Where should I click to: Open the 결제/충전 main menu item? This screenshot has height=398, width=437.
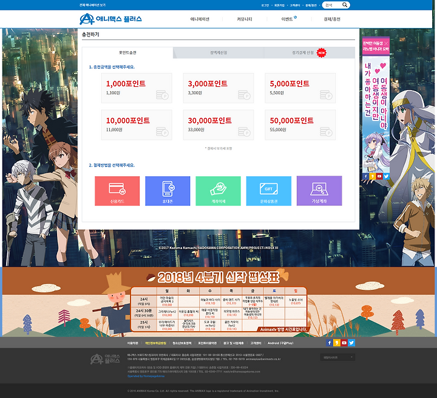coord(332,19)
